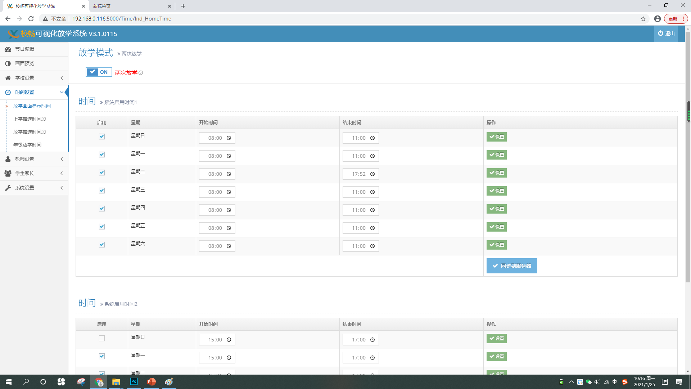Image resolution: width=691 pixels, height=389 pixels.
Task: Click the 退出 power icon button
Action: click(x=666, y=33)
